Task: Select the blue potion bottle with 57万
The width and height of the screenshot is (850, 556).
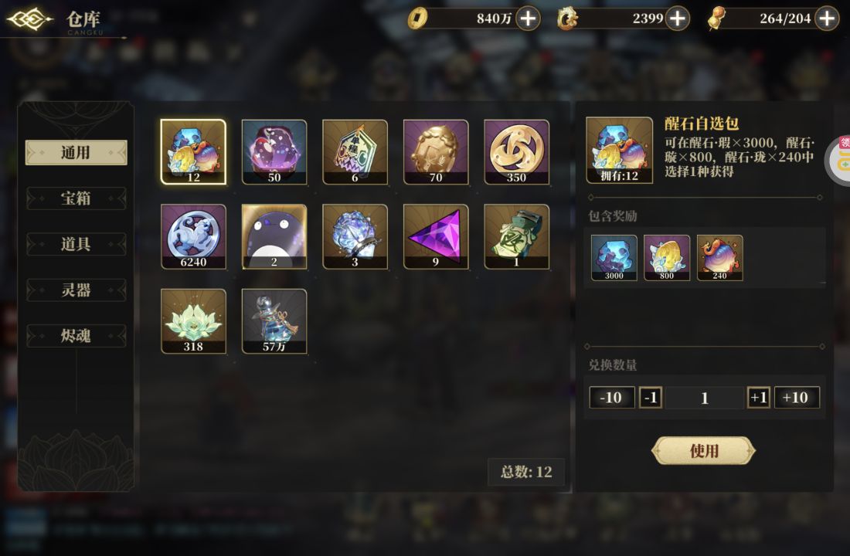Action: pyautogui.click(x=274, y=320)
